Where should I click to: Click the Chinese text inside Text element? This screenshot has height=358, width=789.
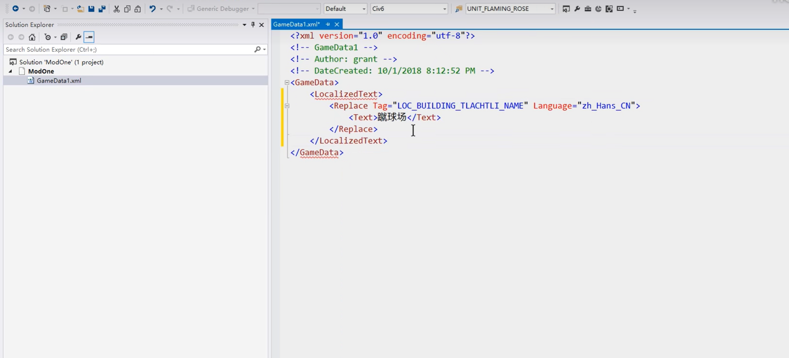click(x=392, y=117)
